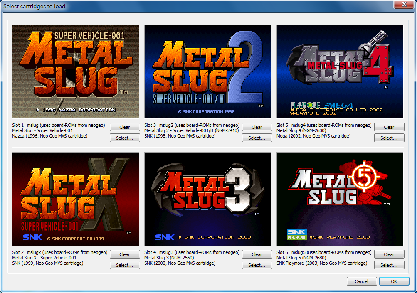Click the 'Slot 4 mslug3' description line

[192, 252]
